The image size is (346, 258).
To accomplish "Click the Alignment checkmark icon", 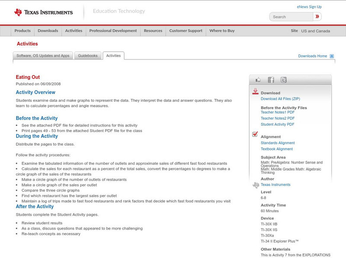I will tap(255, 134).
